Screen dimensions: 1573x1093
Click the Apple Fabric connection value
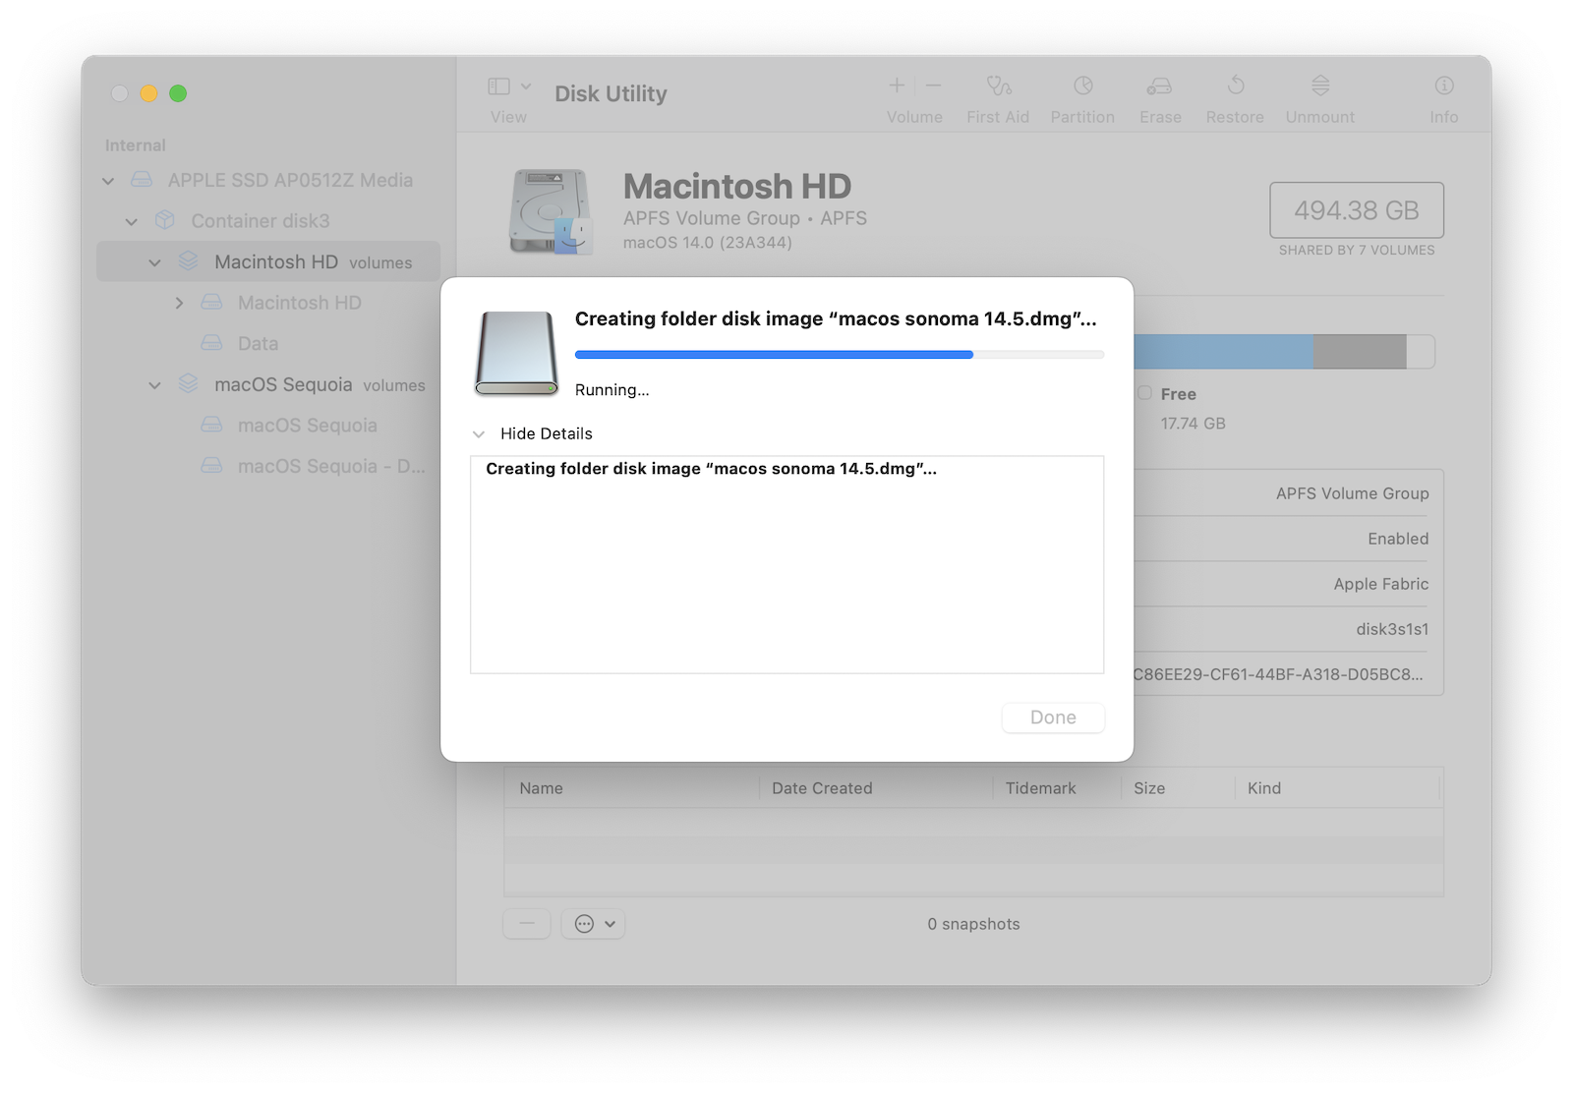[1381, 584]
